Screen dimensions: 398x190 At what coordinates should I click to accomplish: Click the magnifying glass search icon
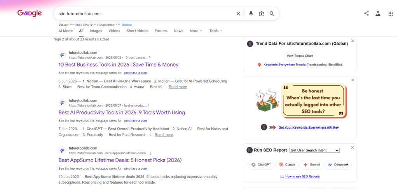pos(272,14)
